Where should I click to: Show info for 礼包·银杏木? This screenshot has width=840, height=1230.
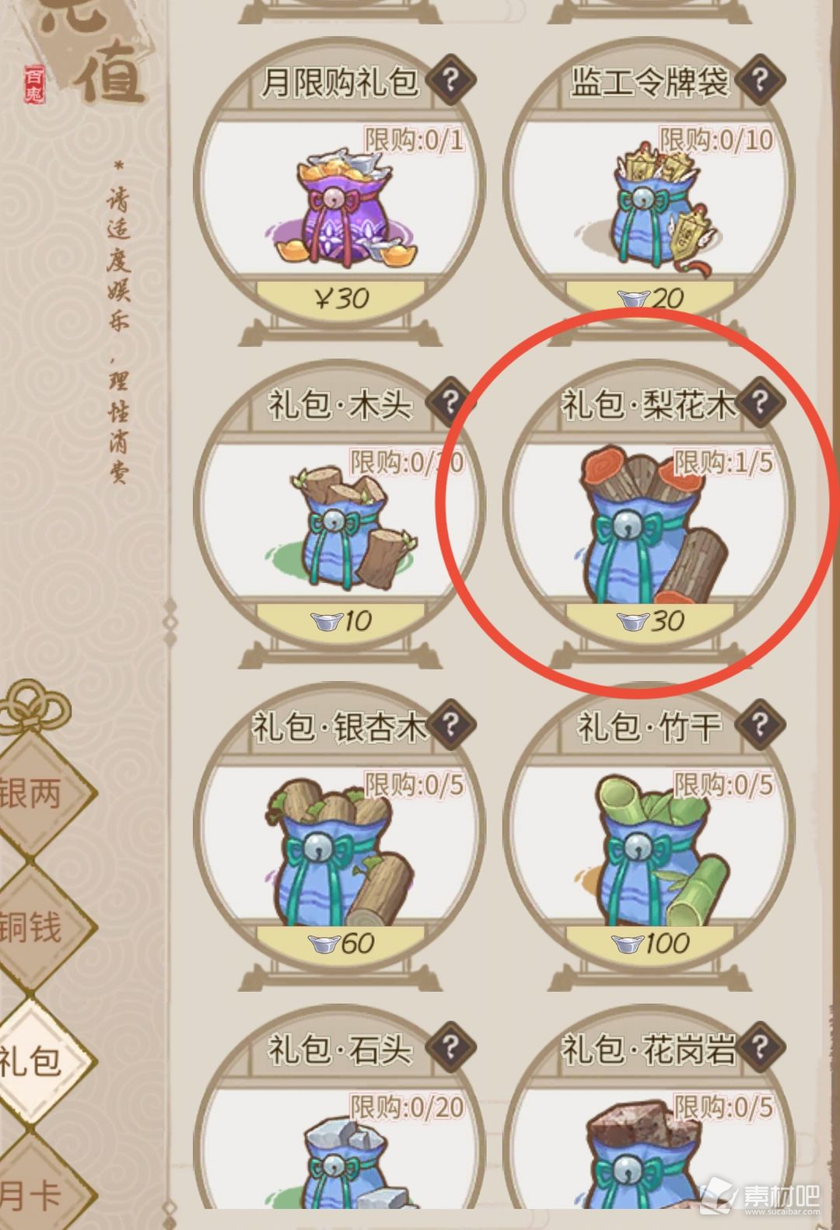[450, 724]
